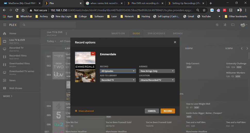Click the Emmerdale poster thumbnail
Screen dimensions: 250x133
click(x=85, y=67)
